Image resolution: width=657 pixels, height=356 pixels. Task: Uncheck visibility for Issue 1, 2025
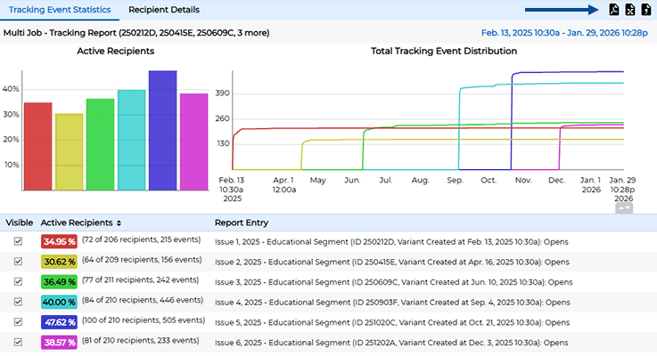(x=19, y=241)
